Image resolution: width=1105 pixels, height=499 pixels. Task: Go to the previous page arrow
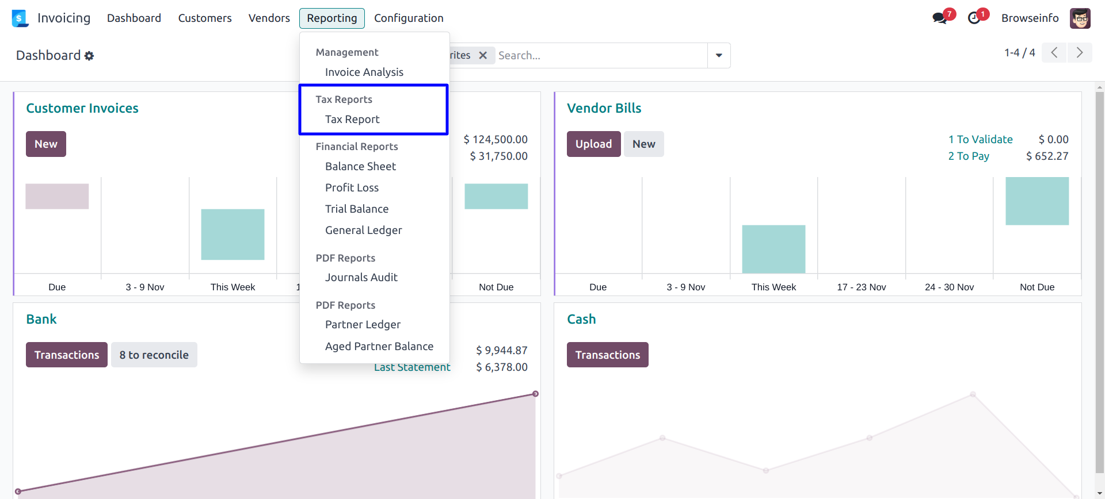click(1054, 53)
